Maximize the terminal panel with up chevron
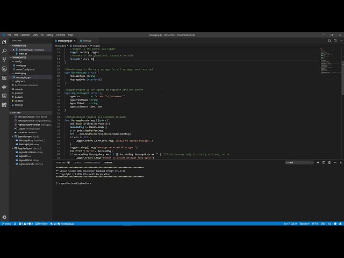The image size is (344, 258). 335,162
